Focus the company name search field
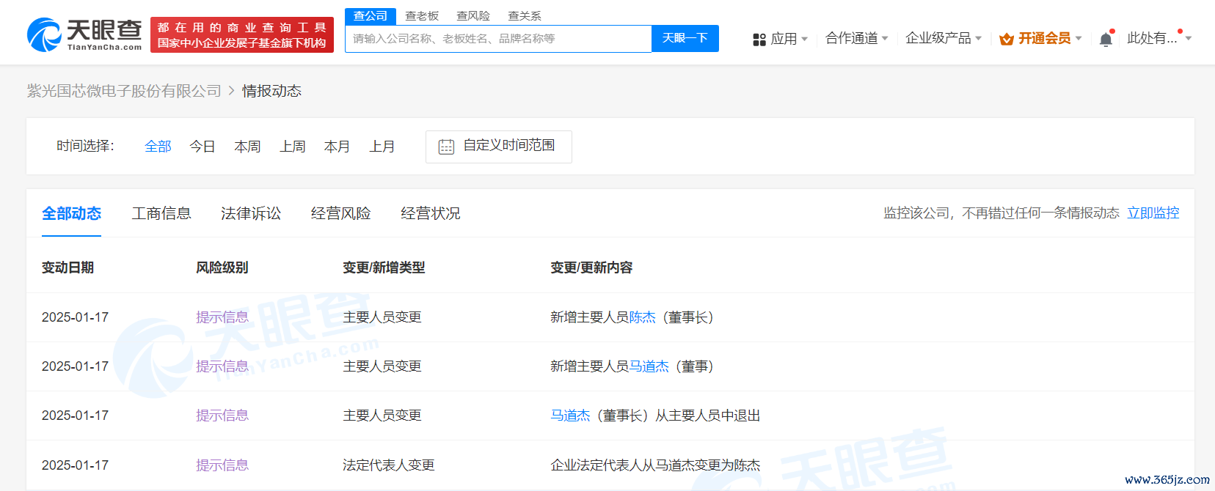The width and height of the screenshot is (1215, 491). click(498, 39)
